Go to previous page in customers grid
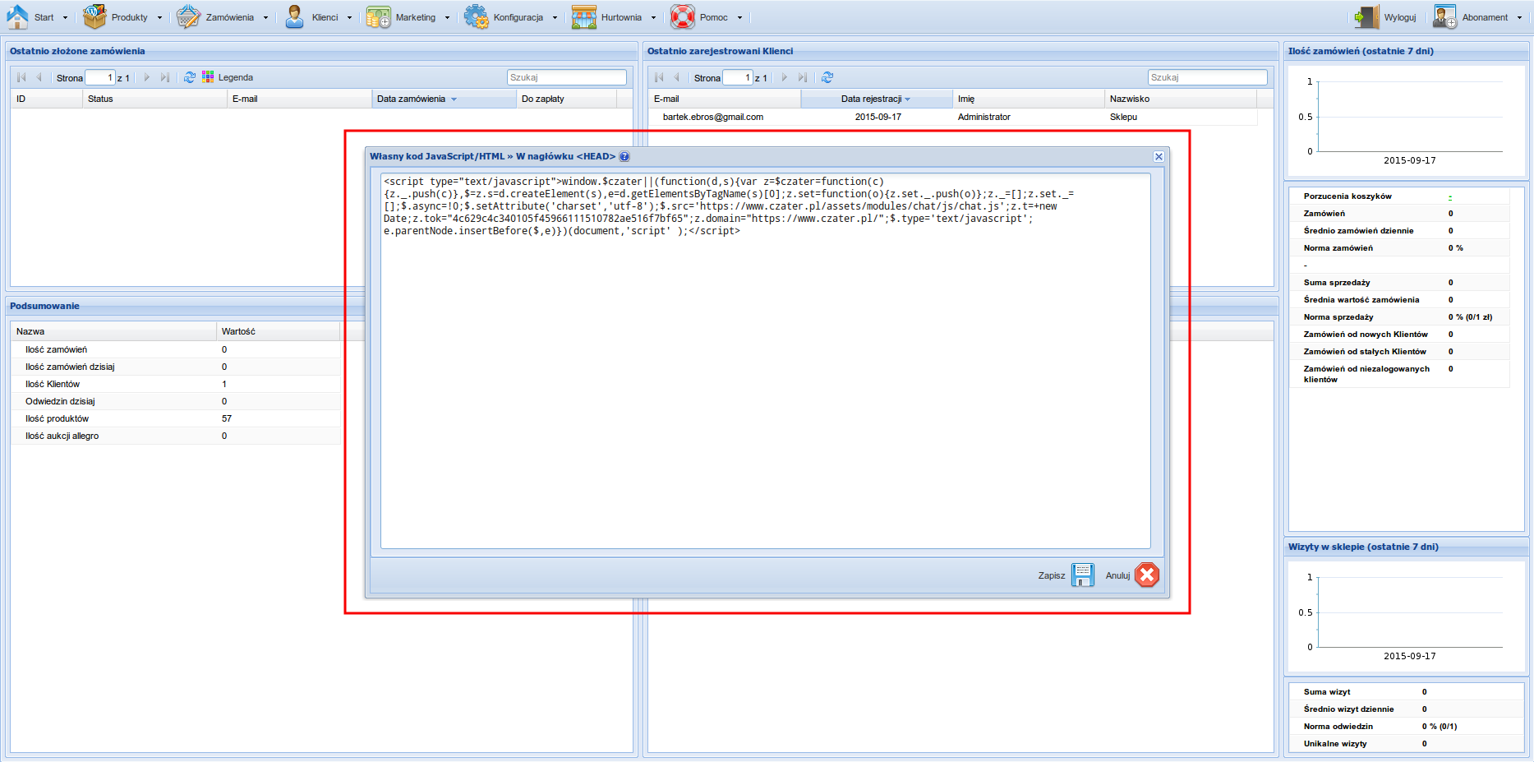Screen dimensions: 1534x762 coord(676,77)
